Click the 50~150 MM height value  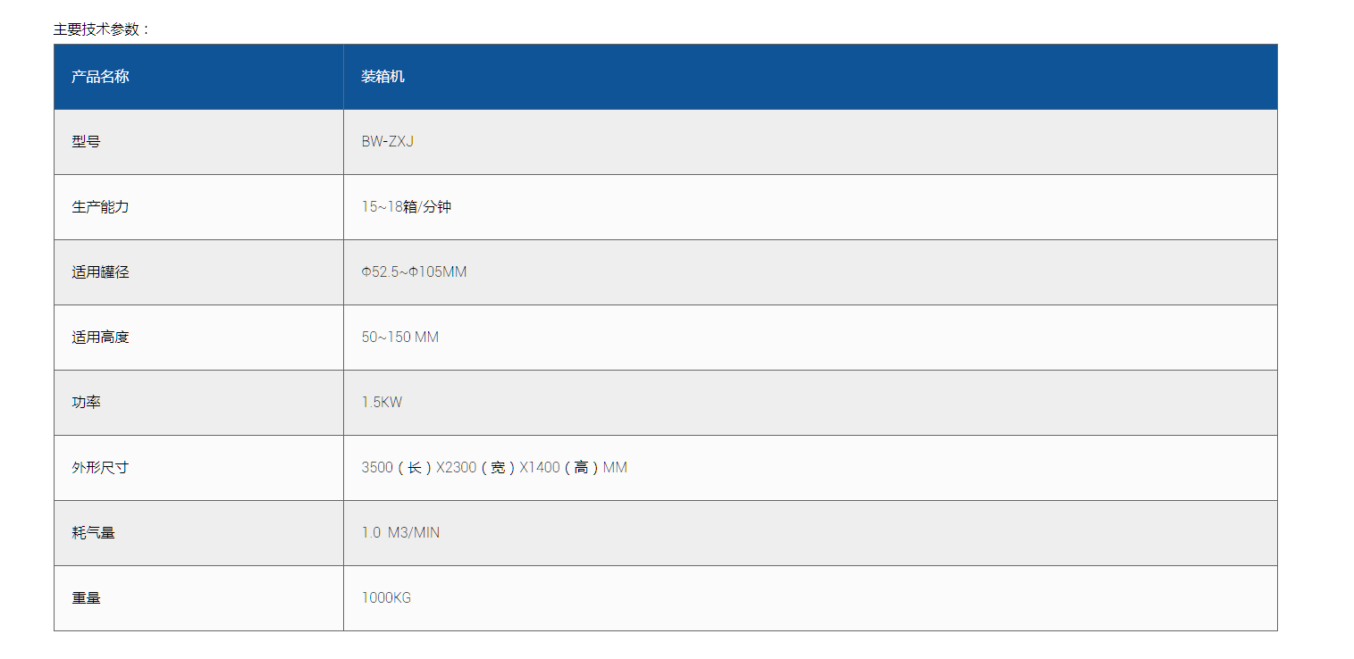tap(399, 338)
